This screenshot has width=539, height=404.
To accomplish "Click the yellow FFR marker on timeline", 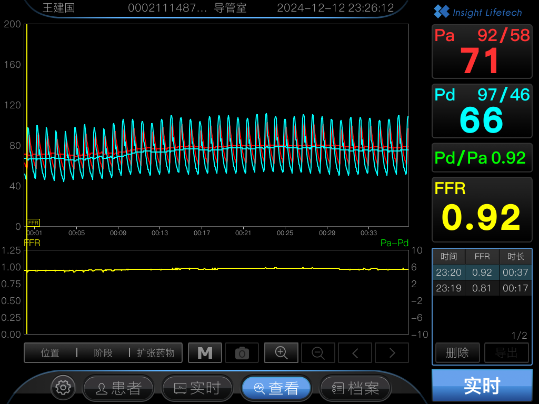I will (33, 223).
